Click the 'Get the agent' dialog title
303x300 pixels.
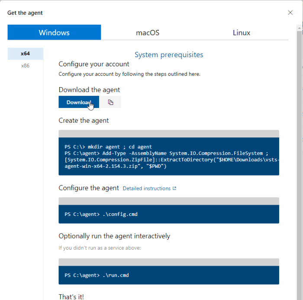click(25, 13)
